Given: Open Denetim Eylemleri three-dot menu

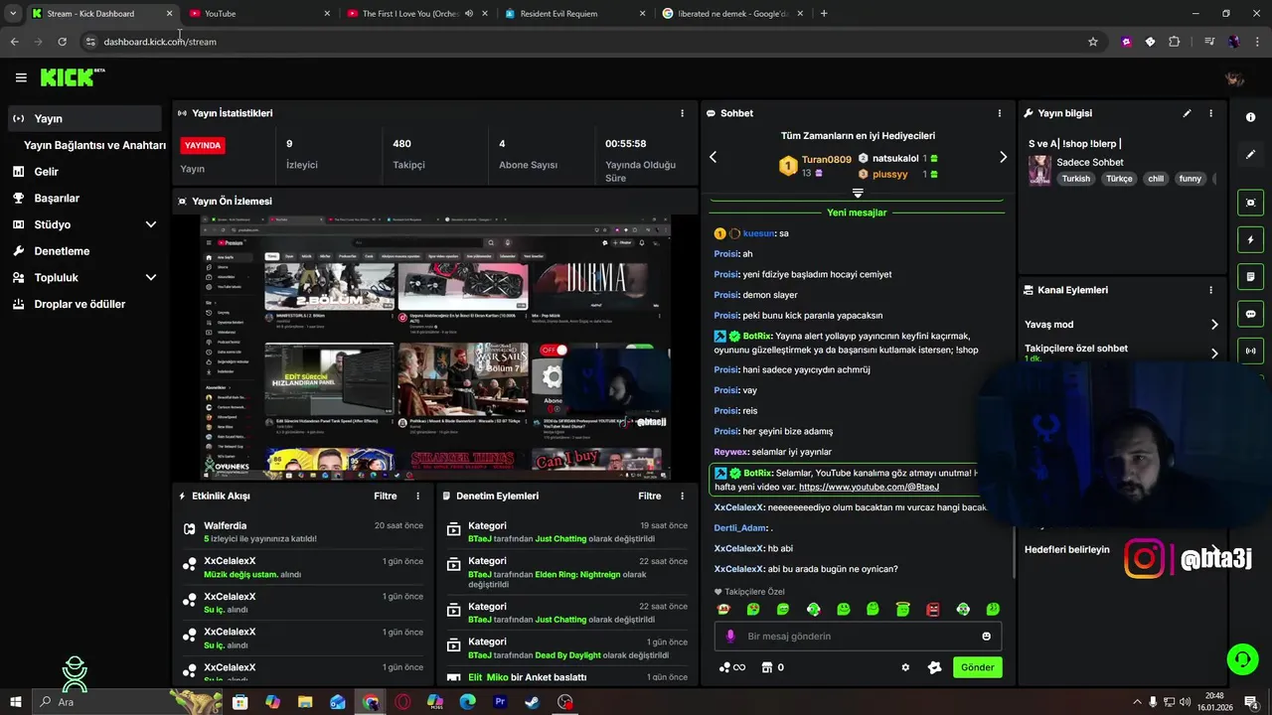Looking at the screenshot, I should [x=682, y=496].
